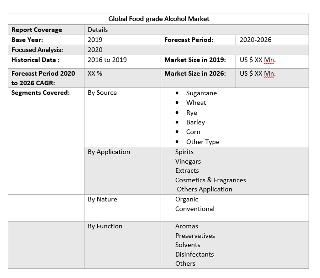
Task: Click the 2016 to 2019 historical data value
Action: pos(107,60)
